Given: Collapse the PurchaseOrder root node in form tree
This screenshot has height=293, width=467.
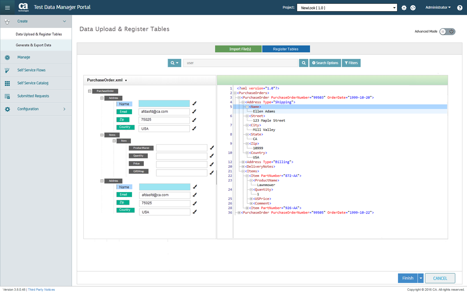Looking at the screenshot, I should click(89, 91).
